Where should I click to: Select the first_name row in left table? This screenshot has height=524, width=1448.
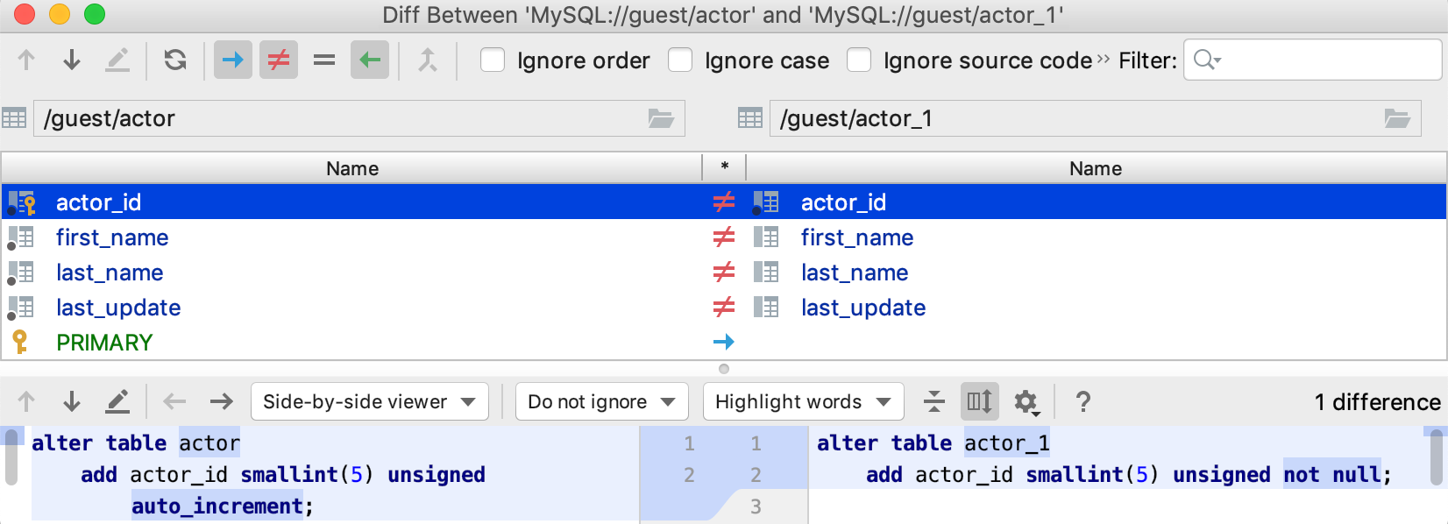coord(112,237)
